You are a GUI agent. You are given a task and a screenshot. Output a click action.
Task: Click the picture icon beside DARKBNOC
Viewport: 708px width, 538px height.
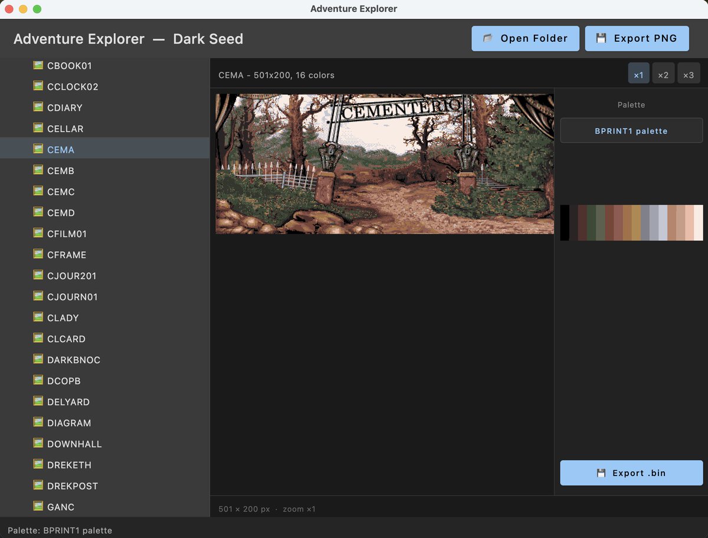pos(38,359)
